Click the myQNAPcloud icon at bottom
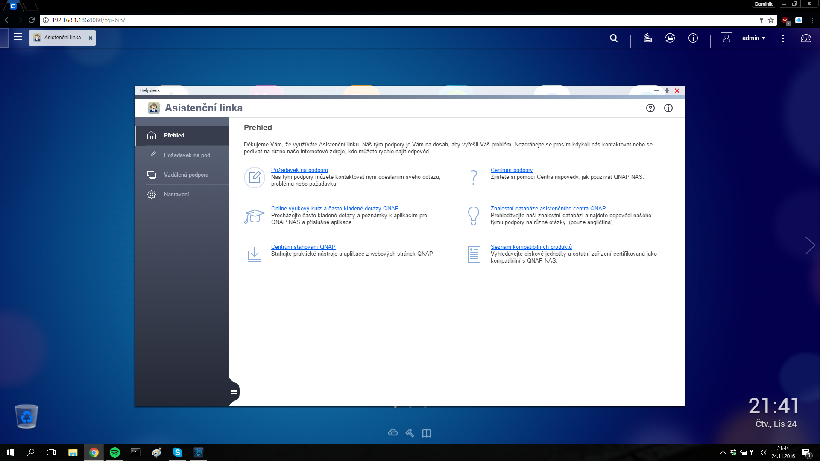 point(393,433)
